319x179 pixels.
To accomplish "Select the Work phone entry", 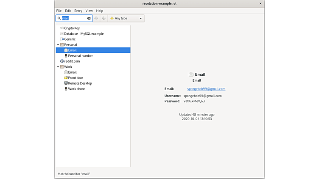I will (x=76, y=89).
